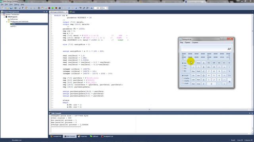Image resolution: width=254 pixels, height=142 pixels.
Task: Select the file under OSC in project tree
Action: point(13,26)
